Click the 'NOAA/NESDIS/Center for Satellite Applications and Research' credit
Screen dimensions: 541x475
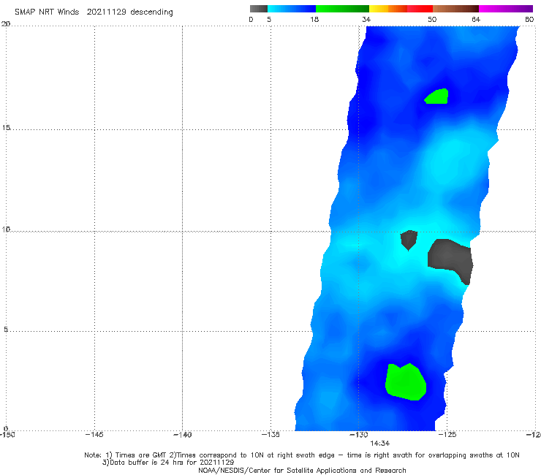point(302,471)
